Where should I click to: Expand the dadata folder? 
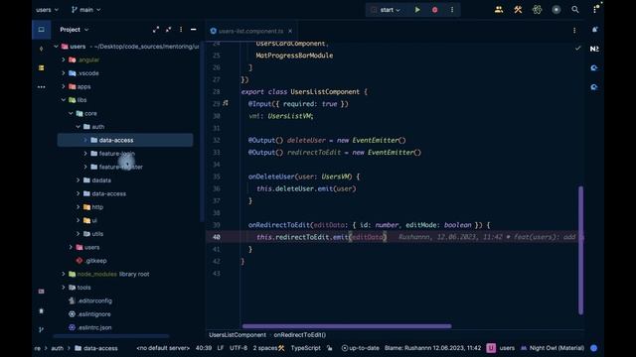coord(78,180)
